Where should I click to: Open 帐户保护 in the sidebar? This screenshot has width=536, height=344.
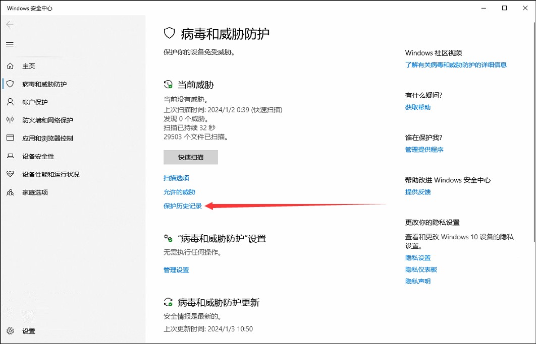[x=35, y=102]
